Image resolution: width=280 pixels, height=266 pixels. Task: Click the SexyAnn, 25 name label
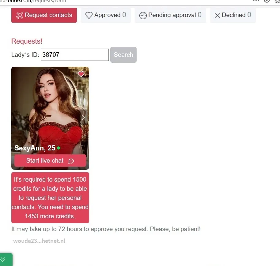pyautogui.click(x=35, y=148)
